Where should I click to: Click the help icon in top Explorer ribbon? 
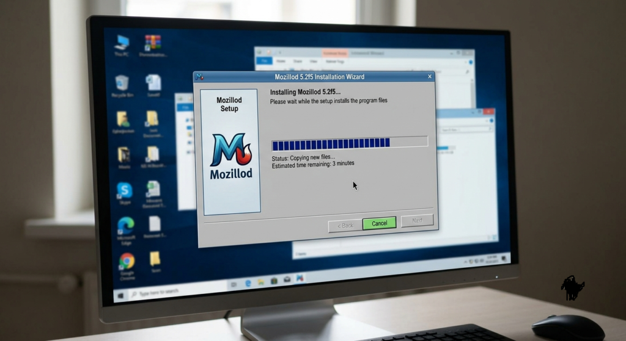point(471,62)
